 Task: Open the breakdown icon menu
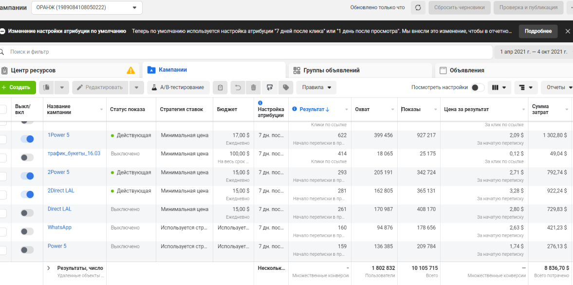pyautogui.click(x=525, y=87)
